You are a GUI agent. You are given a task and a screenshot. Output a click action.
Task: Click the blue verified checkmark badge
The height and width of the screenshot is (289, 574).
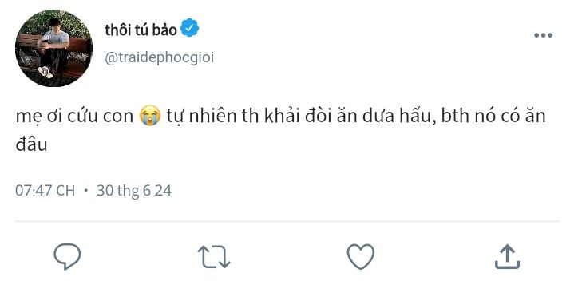pos(190,28)
